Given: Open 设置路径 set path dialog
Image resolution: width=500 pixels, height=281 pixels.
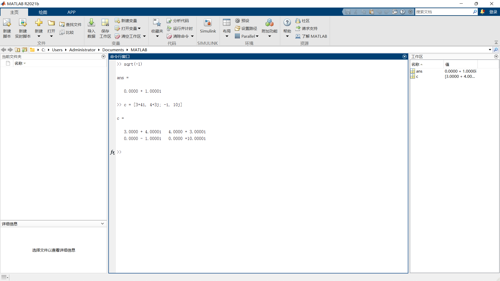Looking at the screenshot, I should coord(246,28).
